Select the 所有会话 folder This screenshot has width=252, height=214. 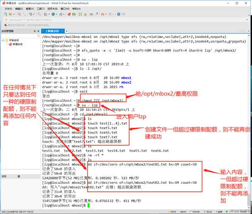(12, 40)
